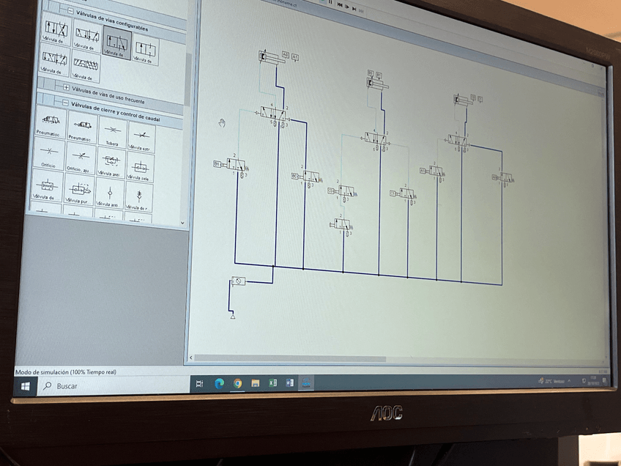This screenshot has height=466, width=621.
Task: Click the canvas horizontal scrollbar thumb
Action: (x=290, y=358)
